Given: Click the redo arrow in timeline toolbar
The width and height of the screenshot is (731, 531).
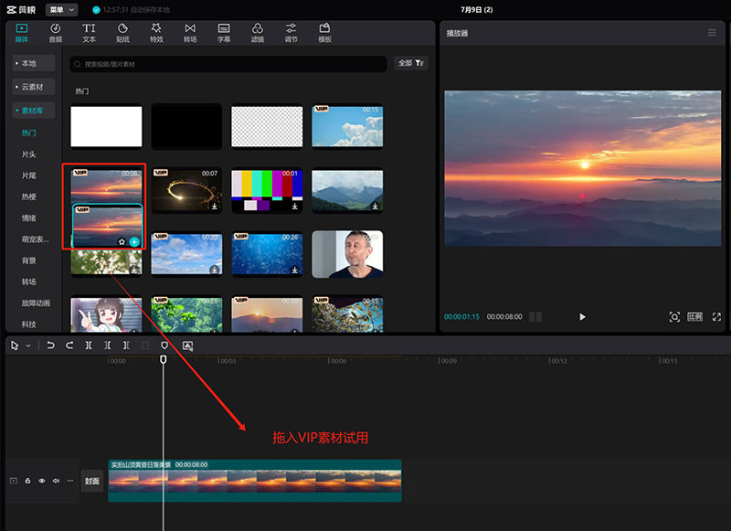Looking at the screenshot, I should [69, 345].
